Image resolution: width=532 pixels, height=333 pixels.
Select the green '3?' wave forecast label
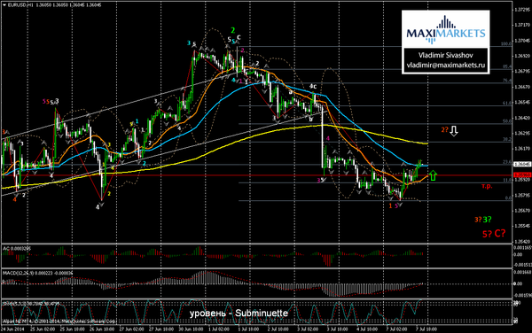[x=487, y=220]
